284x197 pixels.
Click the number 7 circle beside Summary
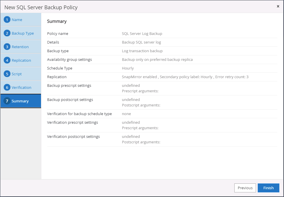click(x=7, y=101)
